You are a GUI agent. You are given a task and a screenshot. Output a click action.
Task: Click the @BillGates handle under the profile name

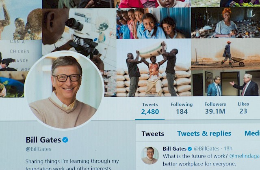[38, 149]
